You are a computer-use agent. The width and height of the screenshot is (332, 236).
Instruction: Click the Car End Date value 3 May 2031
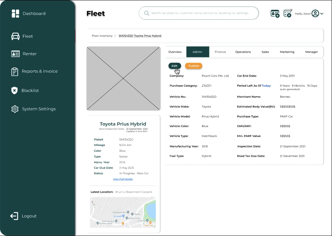pos(287,76)
